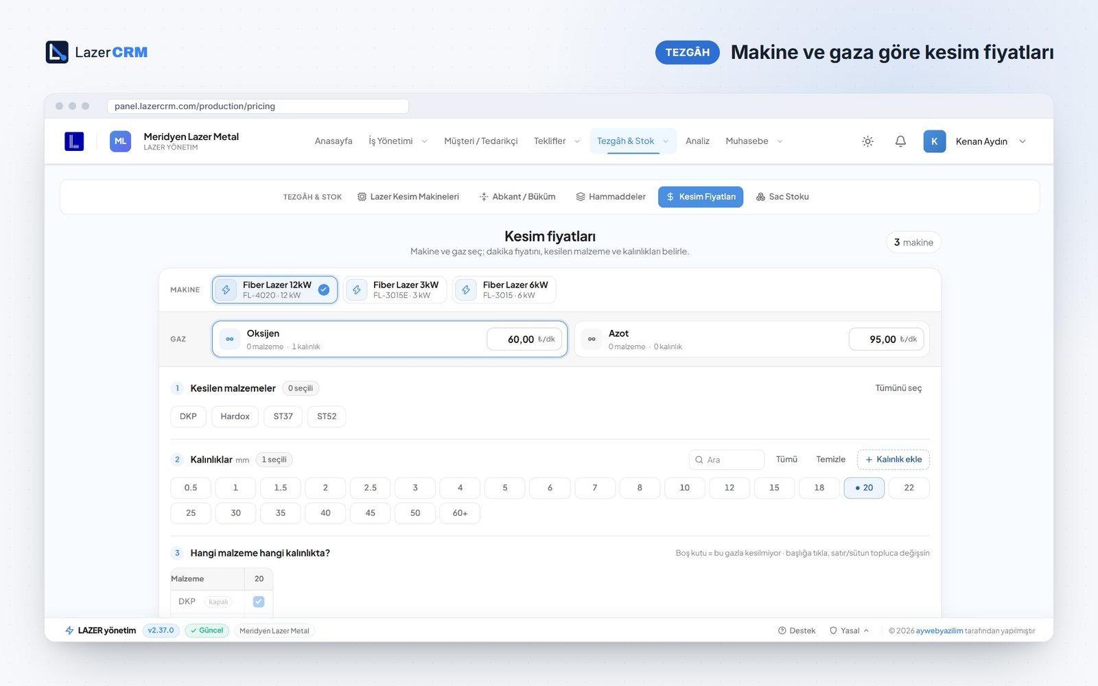Image resolution: width=1098 pixels, height=686 pixels.
Task: Toggle the DKP material chip
Action: [188, 416]
